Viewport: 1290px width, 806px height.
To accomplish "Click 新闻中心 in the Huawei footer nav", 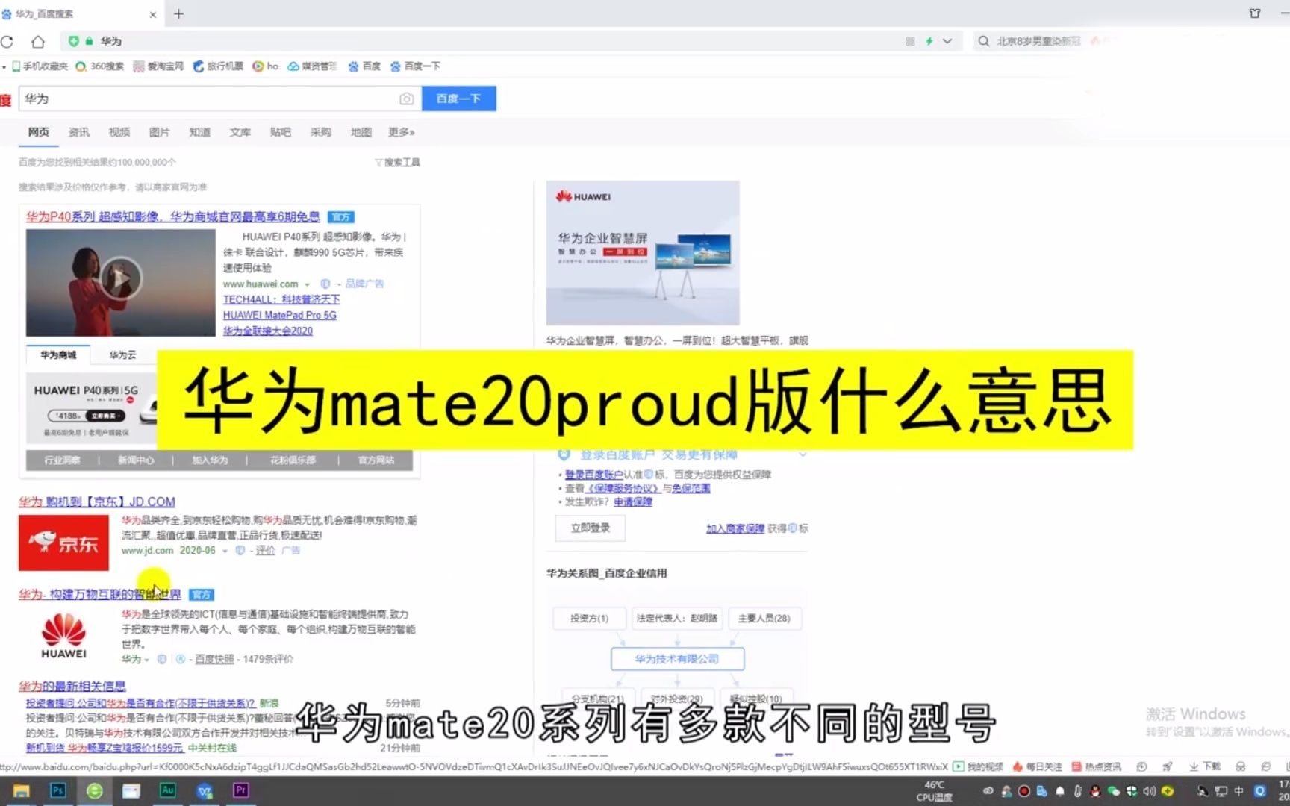I will pos(136,460).
